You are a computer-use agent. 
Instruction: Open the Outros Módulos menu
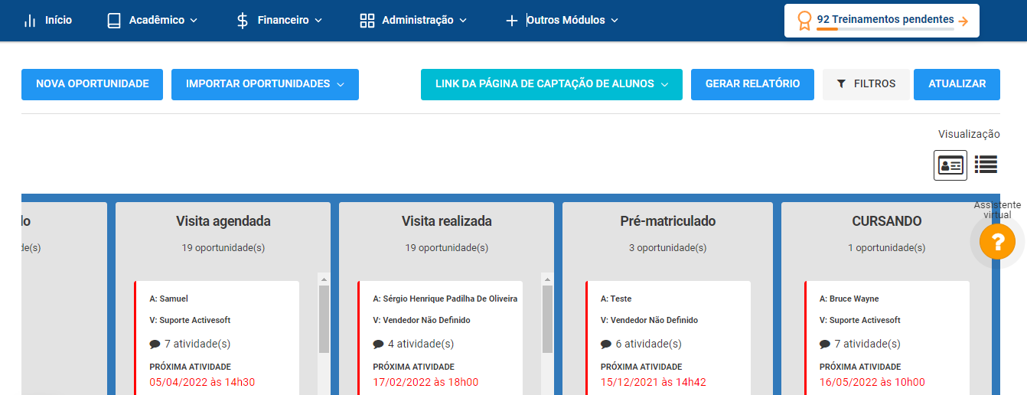pyautogui.click(x=562, y=21)
